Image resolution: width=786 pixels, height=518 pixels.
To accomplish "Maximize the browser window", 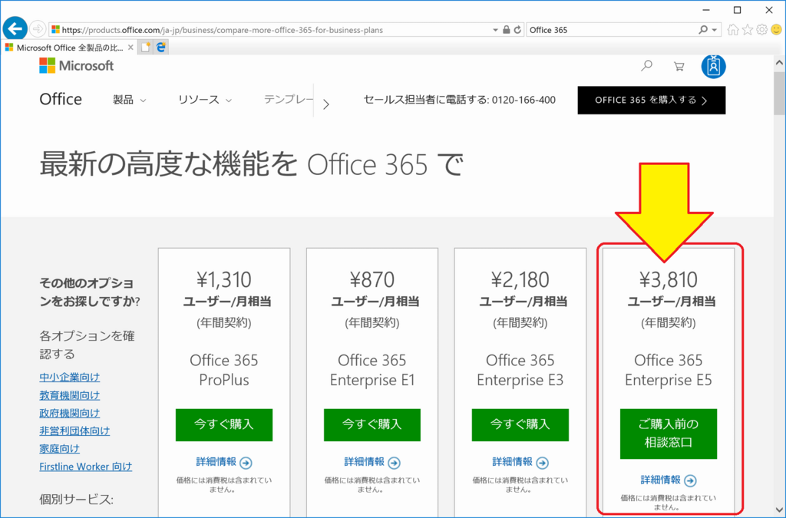I will coord(738,9).
